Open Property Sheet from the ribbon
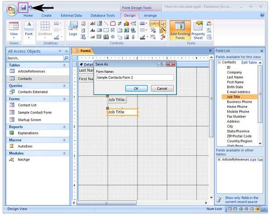 [198, 30]
